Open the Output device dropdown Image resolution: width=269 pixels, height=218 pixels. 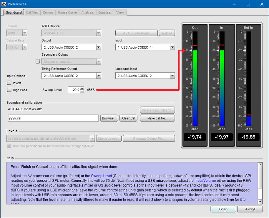(99, 47)
